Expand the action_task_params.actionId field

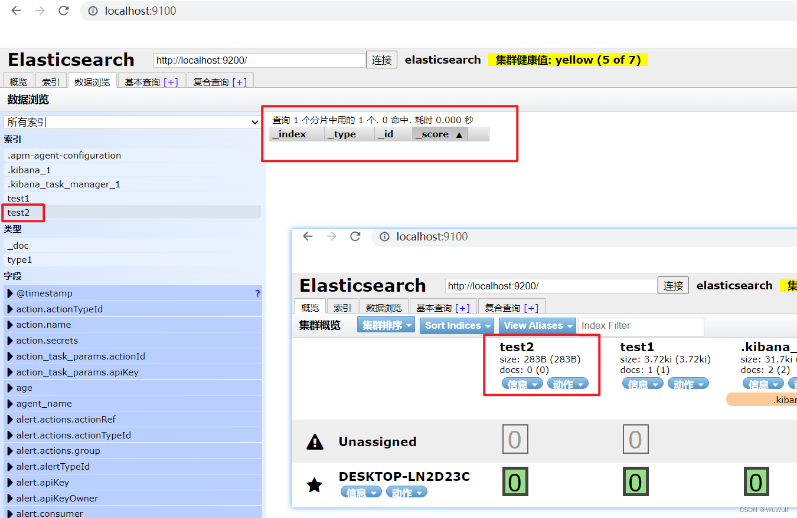tap(10, 356)
